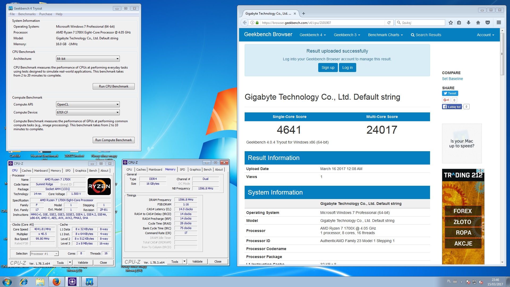Viewport: 510px width, 287px height.
Task: Open Graphics tab in right CPU-Z window
Action: click(195, 170)
